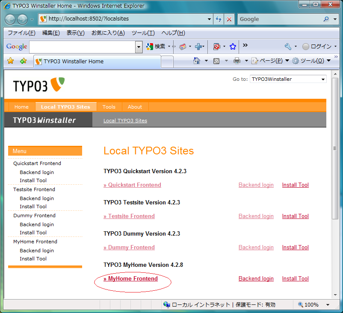The height and width of the screenshot is (313, 343).
Task: Open the circled MyHome Frontend link
Action: tap(130, 279)
